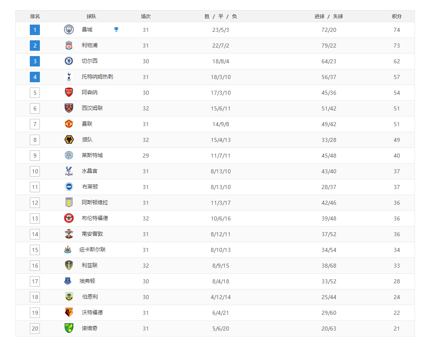The image size is (444, 343).
Task: Click the trophy icon next to 曼城
Action: click(116, 29)
